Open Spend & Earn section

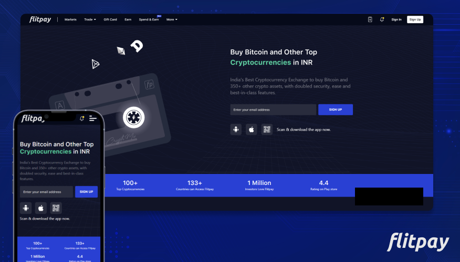[x=149, y=19]
